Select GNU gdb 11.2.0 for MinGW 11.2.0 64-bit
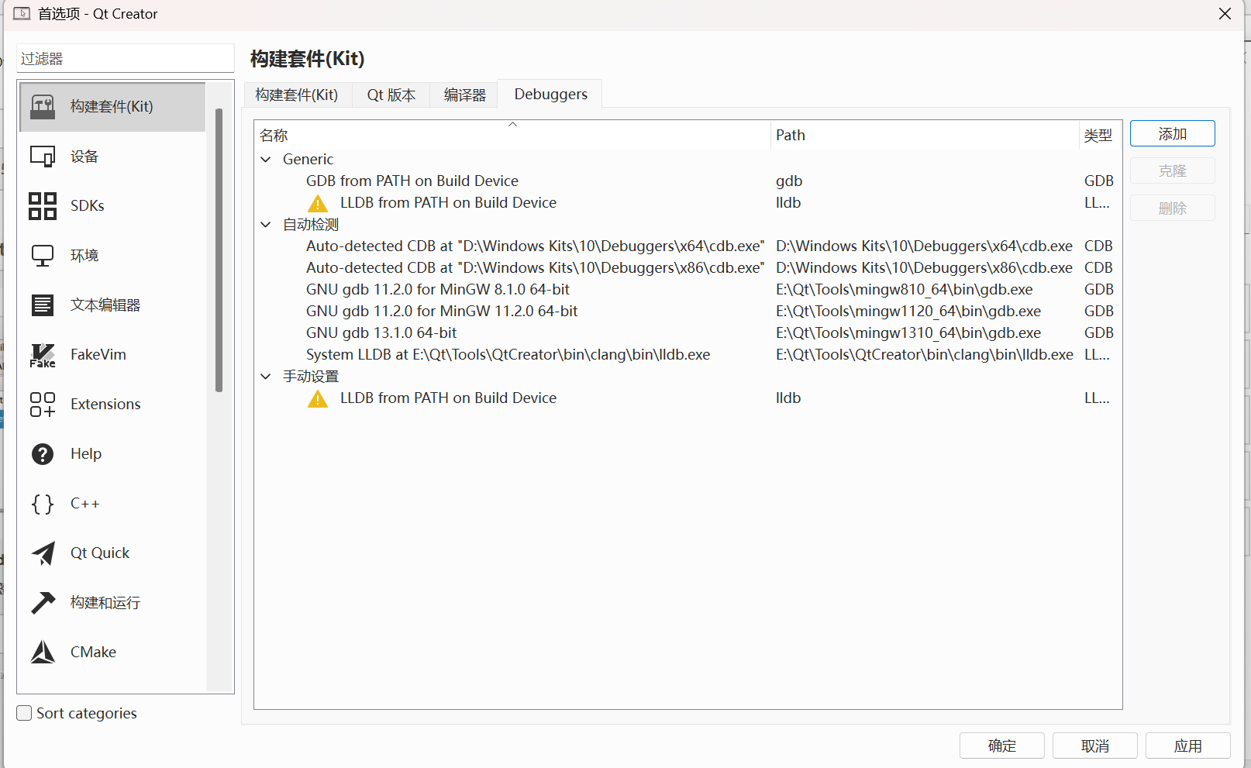Image resolution: width=1251 pixels, height=768 pixels. point(442,312)
